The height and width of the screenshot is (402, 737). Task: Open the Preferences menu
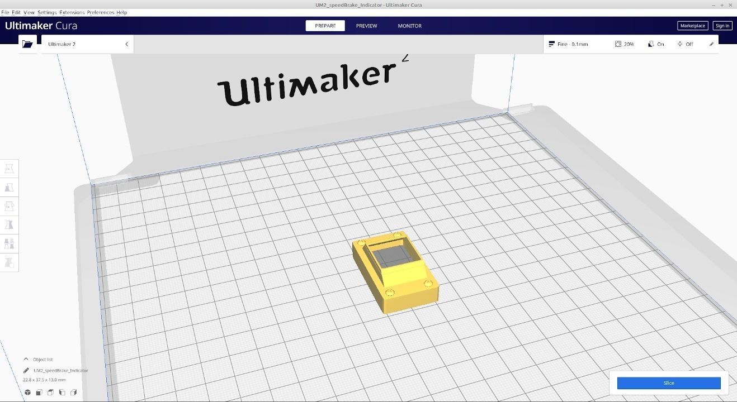point(100,12)
